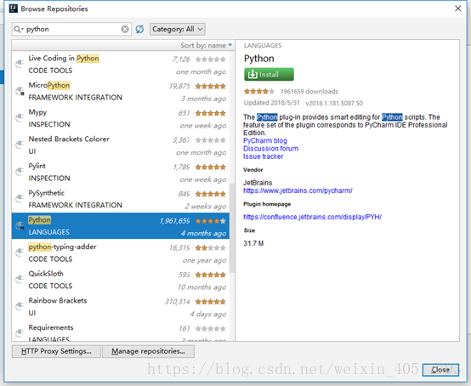Image resolution: width=471 pixels, height=386 pixels.
Task: Select the Mypy plugin row
Action: click(x=121, y=118)
